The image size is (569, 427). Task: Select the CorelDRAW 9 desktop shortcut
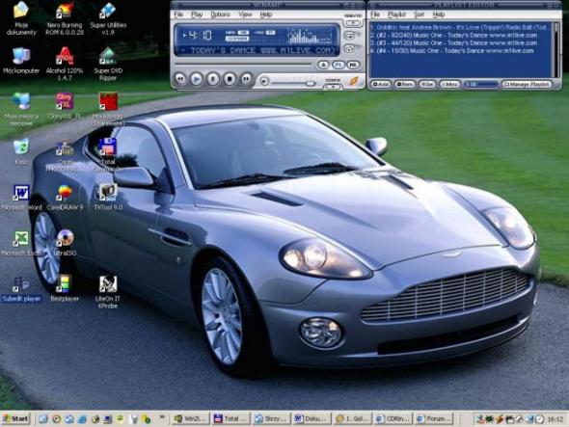tap(65, 198)
